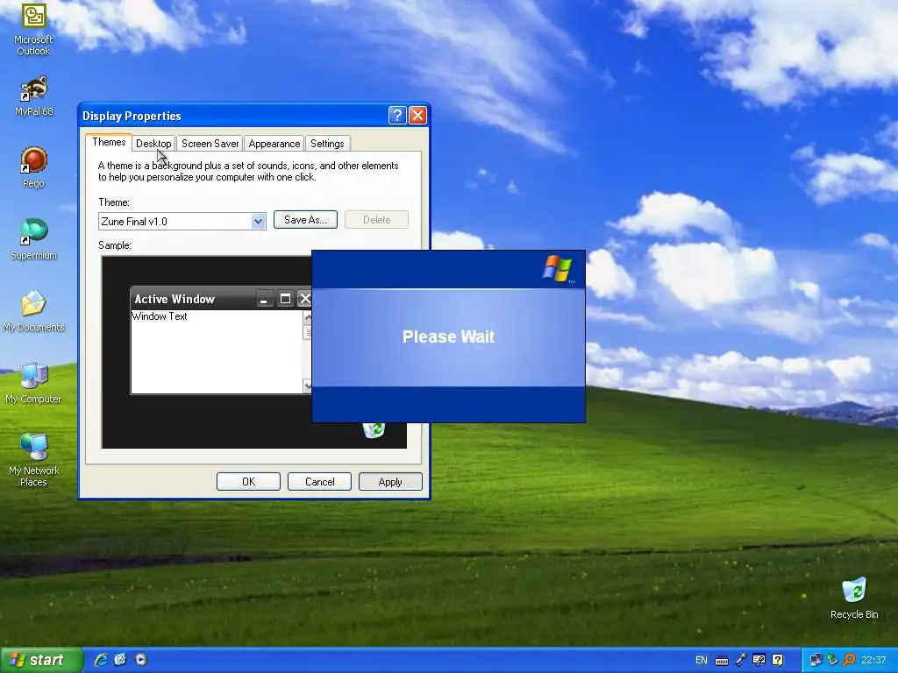Click the Cancel button
The width and height of the screenshot is (898, 673).
(x=319, y=482)
